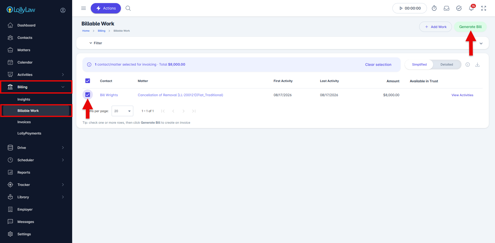495x243 pixels.
Task: Uncheck the Bill Wrights row checkbox
Action: point(88,95)
